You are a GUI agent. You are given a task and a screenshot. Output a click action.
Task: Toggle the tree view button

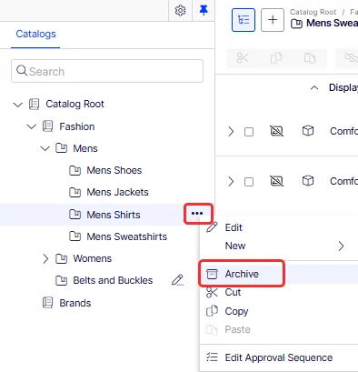[244, 20]
